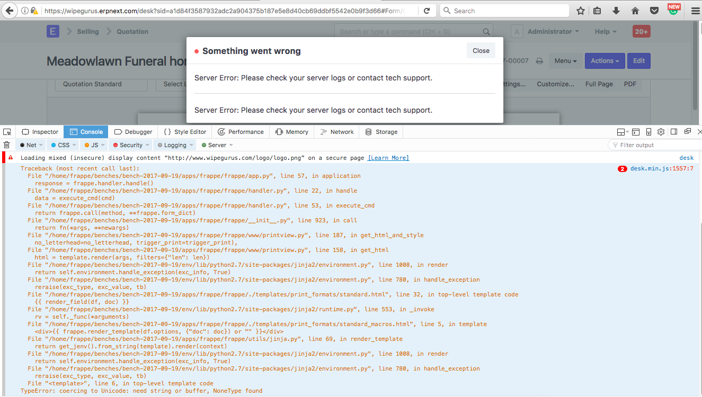Bookmark this page with the star icon
This screenshot has height=397, width=702.
tap(581, 11)
